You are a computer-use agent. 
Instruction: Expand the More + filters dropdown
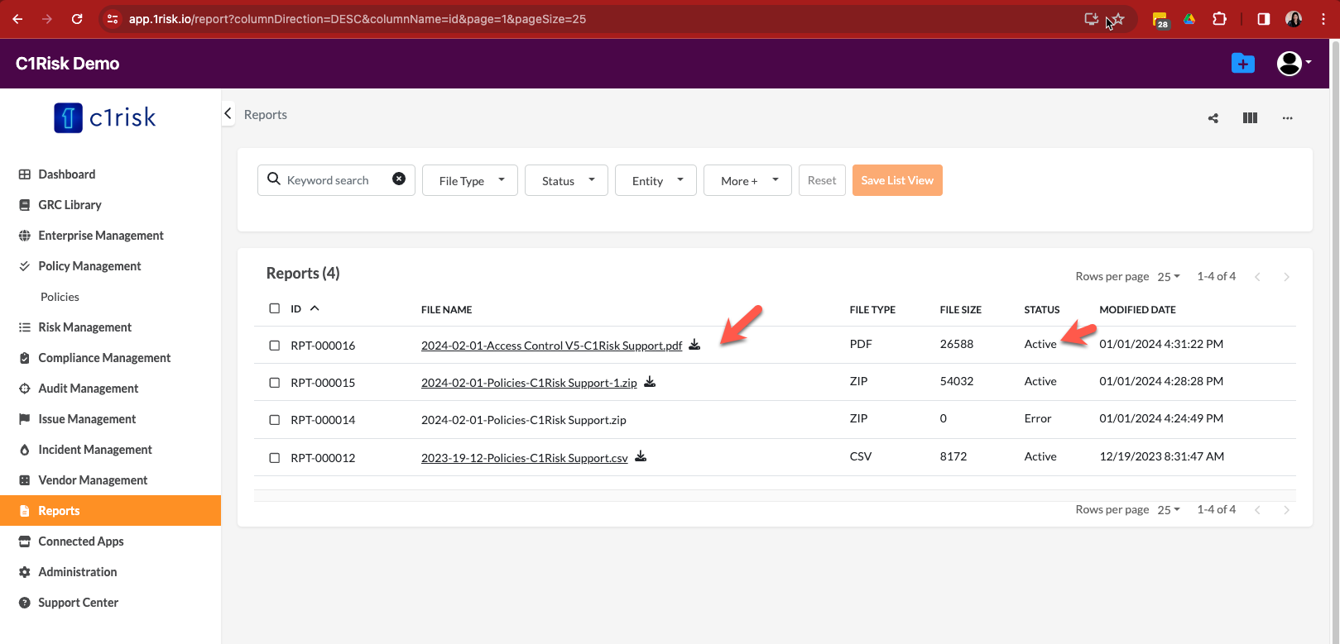click(x=747, y=180)
